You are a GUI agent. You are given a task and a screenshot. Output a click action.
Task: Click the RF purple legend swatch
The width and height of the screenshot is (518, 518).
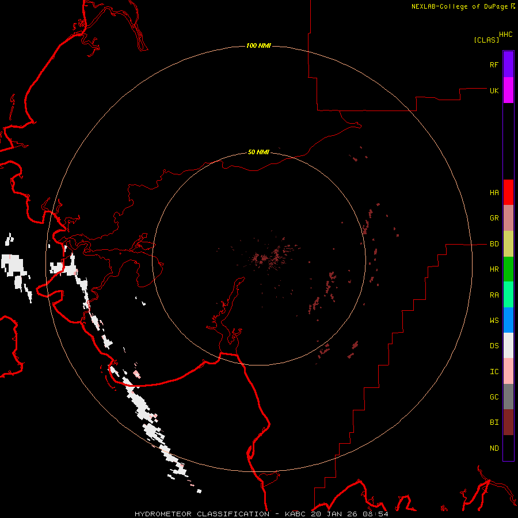coord(508,64)
